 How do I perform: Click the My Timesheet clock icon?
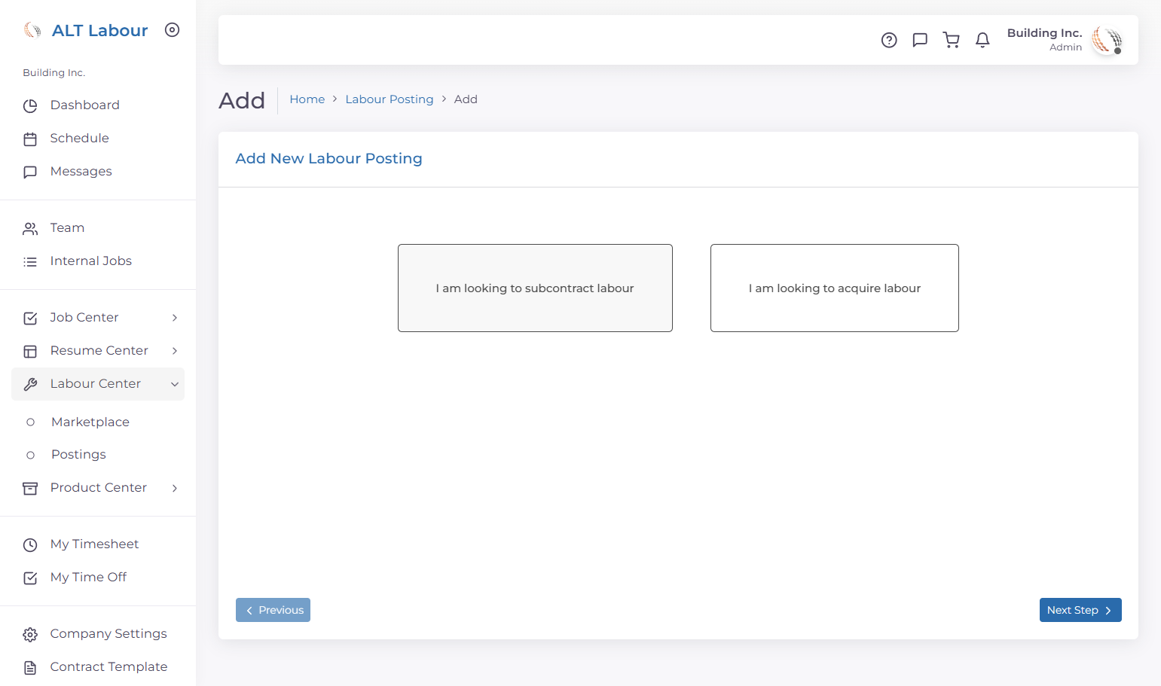pyautogui.click(x=30, y=545)
